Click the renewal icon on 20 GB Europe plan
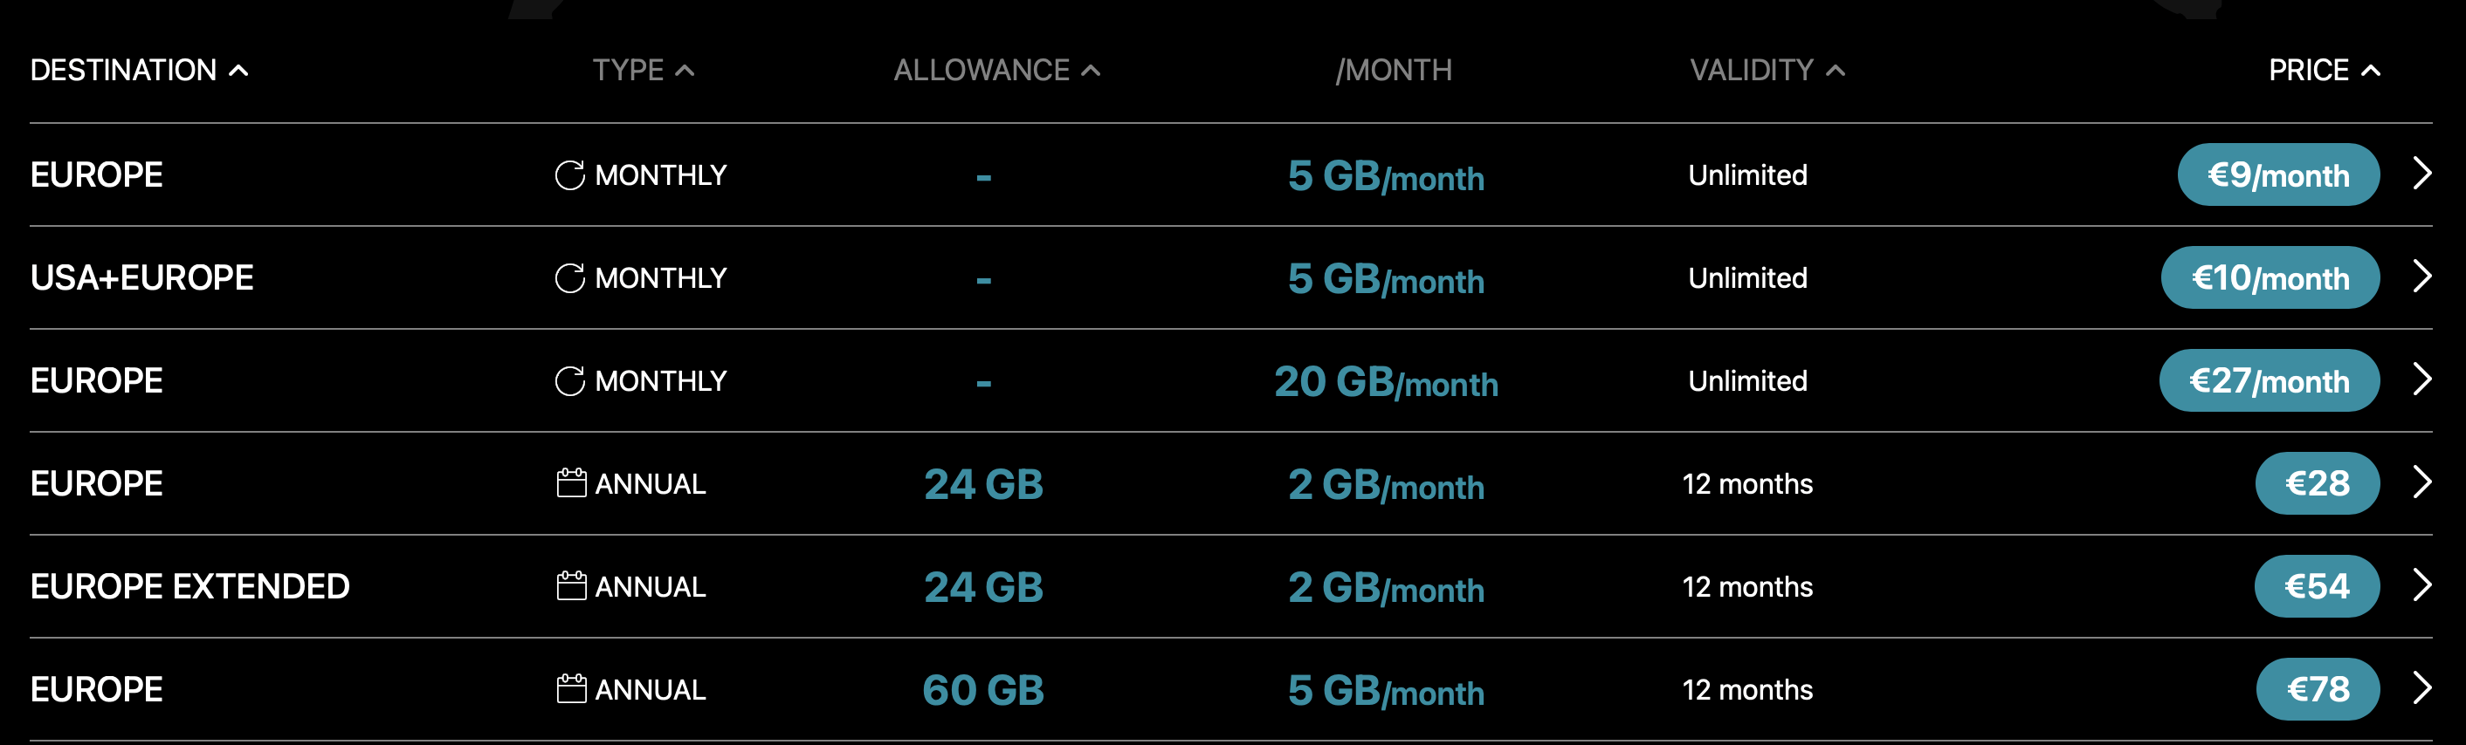Viewport: 2466px width, 745px height. click(569, 380)
